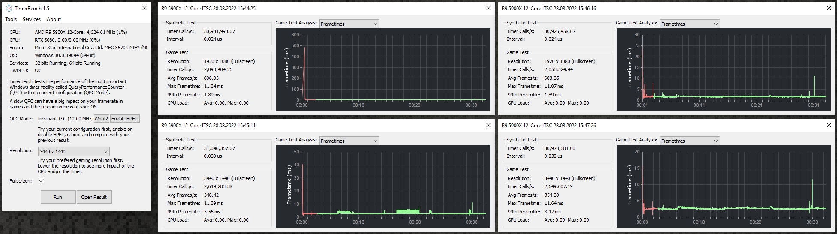This screenshot has height=234, width=837.
Task: Click Avg Frames/s value 606.83
Action: 211,78
